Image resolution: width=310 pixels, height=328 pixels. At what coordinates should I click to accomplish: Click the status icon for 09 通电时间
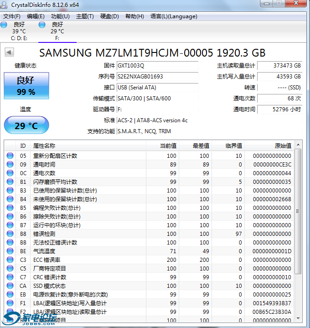click(x=10, y=164)
